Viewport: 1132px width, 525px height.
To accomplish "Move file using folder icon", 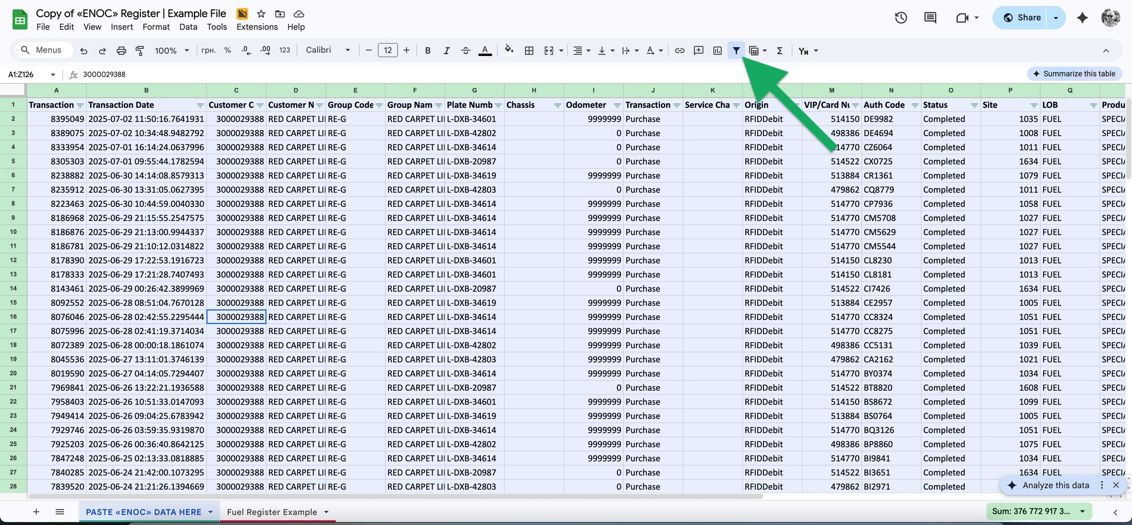I will point(280,14).
